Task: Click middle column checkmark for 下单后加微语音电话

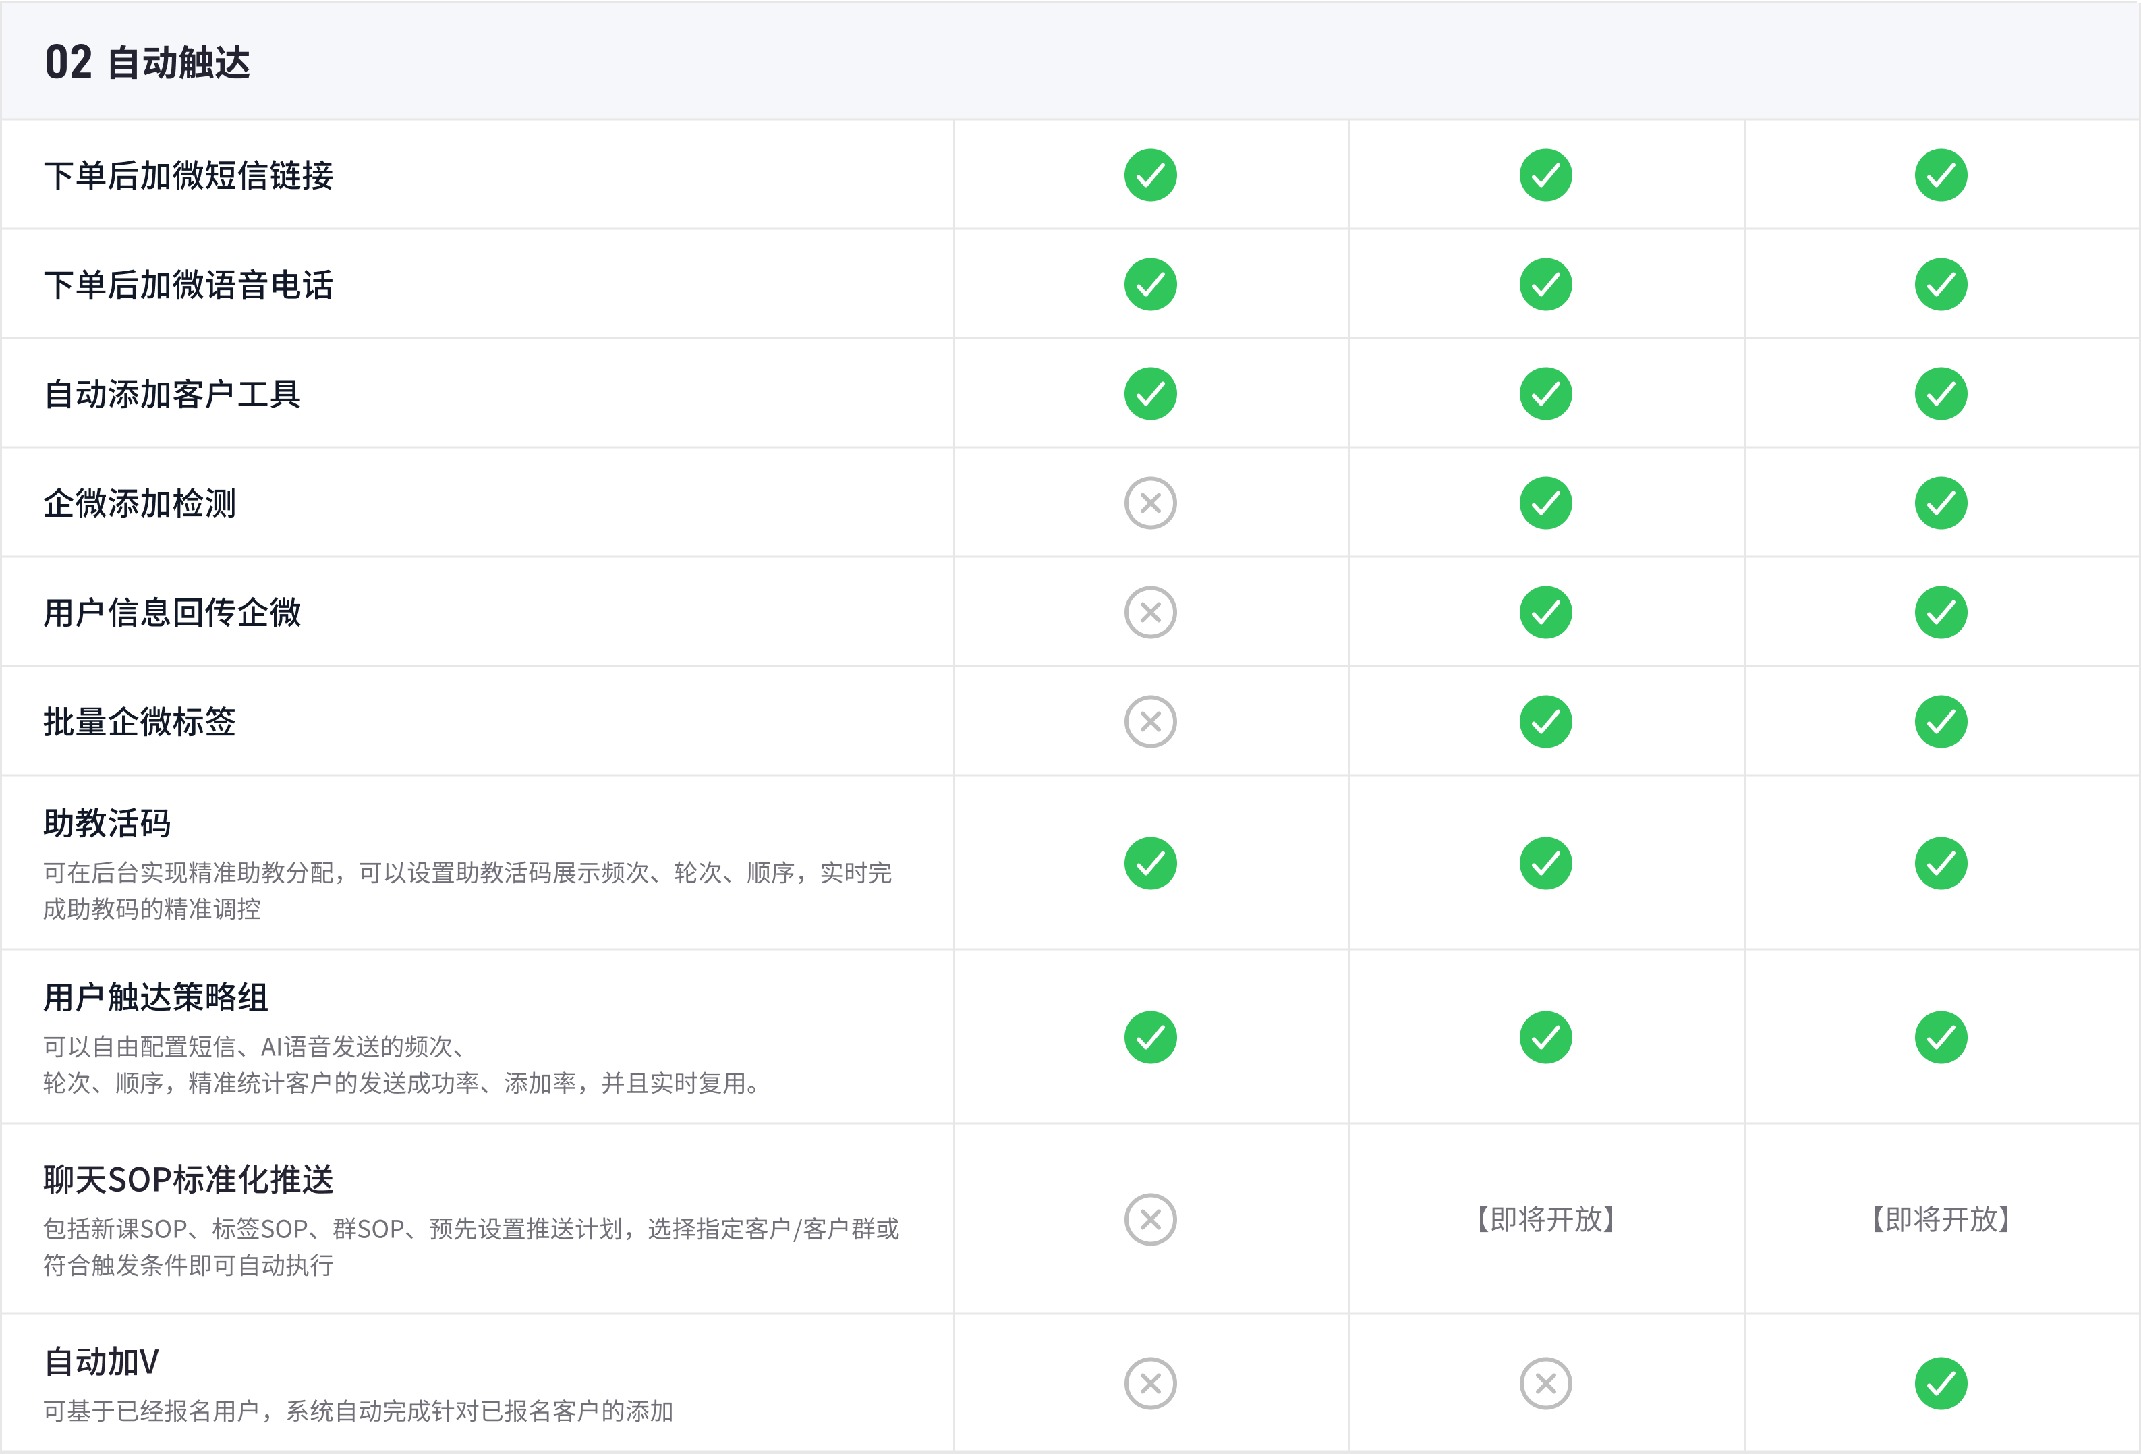Action: pyautogui.click(x=1545, y=285)
